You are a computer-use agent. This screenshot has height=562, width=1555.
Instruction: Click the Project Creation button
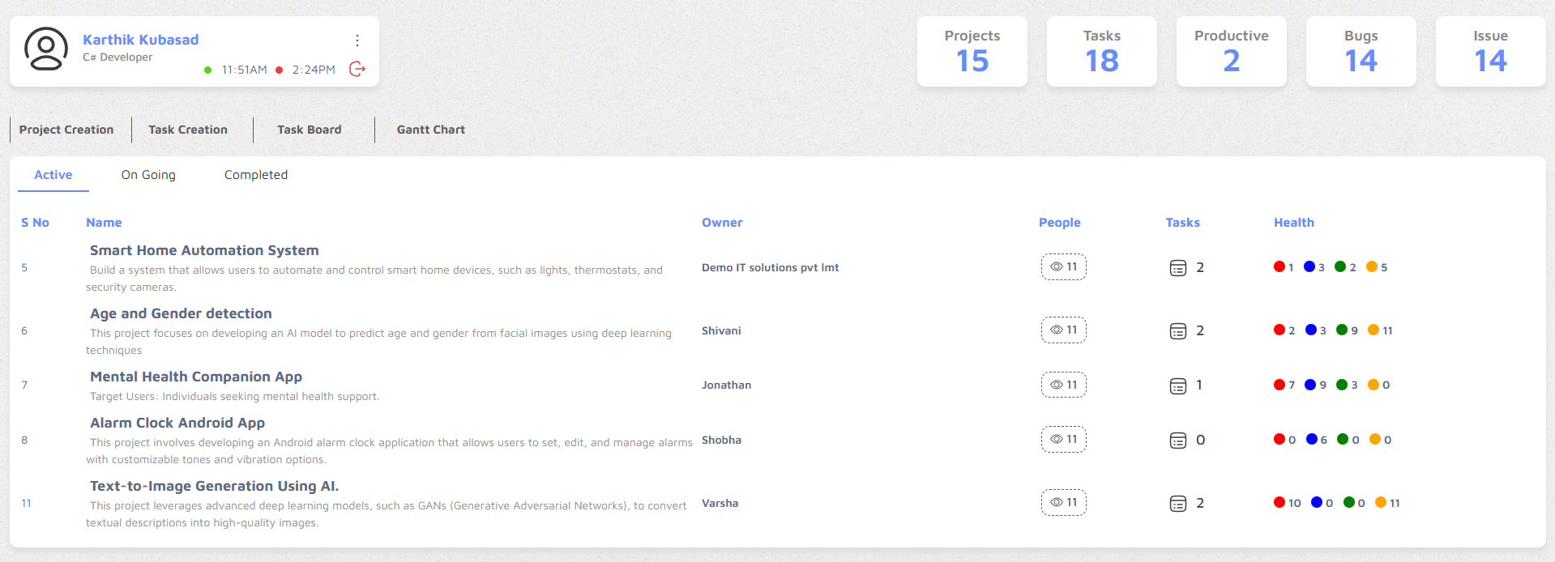pos(66,130)
